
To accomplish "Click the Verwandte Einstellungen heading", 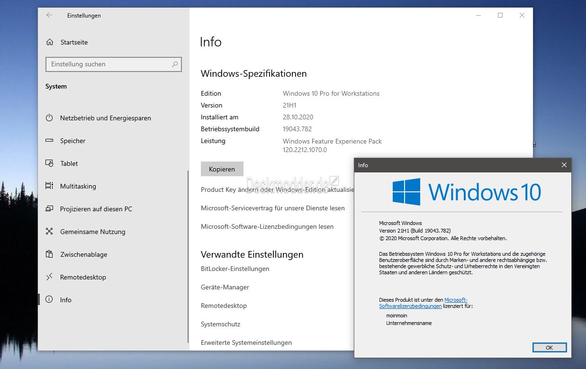I will (252, 254).
